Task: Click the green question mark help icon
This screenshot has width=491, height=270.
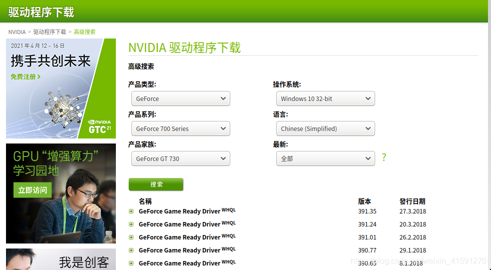Action: [x=384, y=157]
